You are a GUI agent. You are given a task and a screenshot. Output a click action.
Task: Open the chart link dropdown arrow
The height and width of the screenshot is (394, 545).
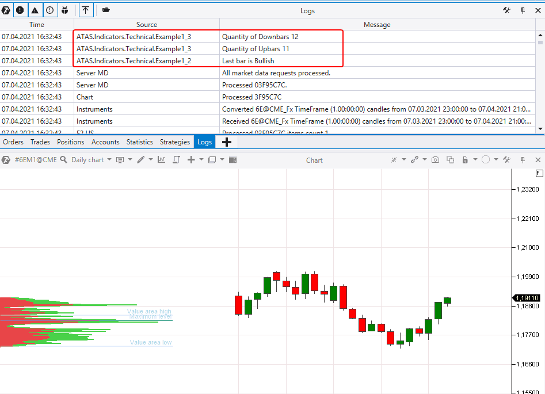point(424,160)
